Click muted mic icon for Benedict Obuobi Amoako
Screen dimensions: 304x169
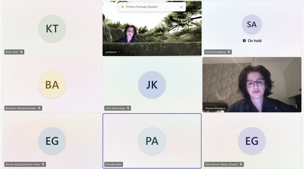pos(39,108)
